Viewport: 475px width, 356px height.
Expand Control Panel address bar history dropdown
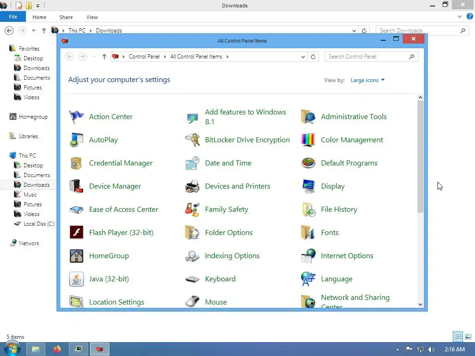(x=303, y=57)
